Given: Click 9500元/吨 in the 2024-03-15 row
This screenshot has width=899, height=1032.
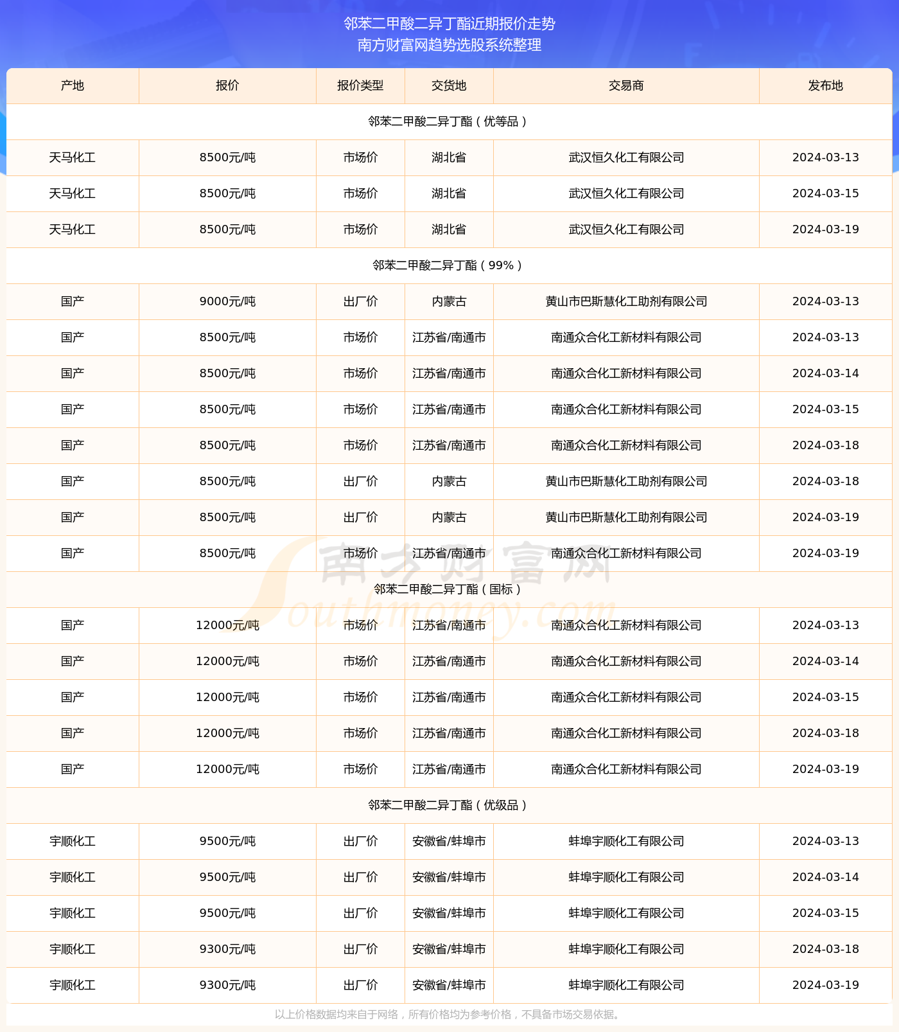Looking at the screenshot, I should tap(227, 913).
